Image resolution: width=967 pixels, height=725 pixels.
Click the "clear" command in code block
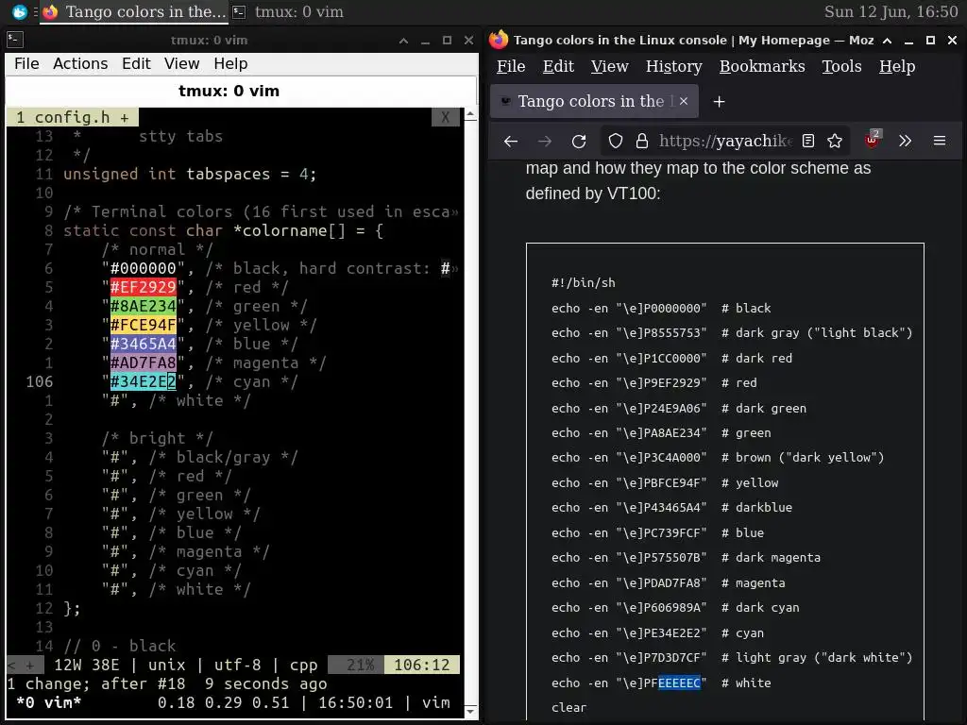coord(568,708)
